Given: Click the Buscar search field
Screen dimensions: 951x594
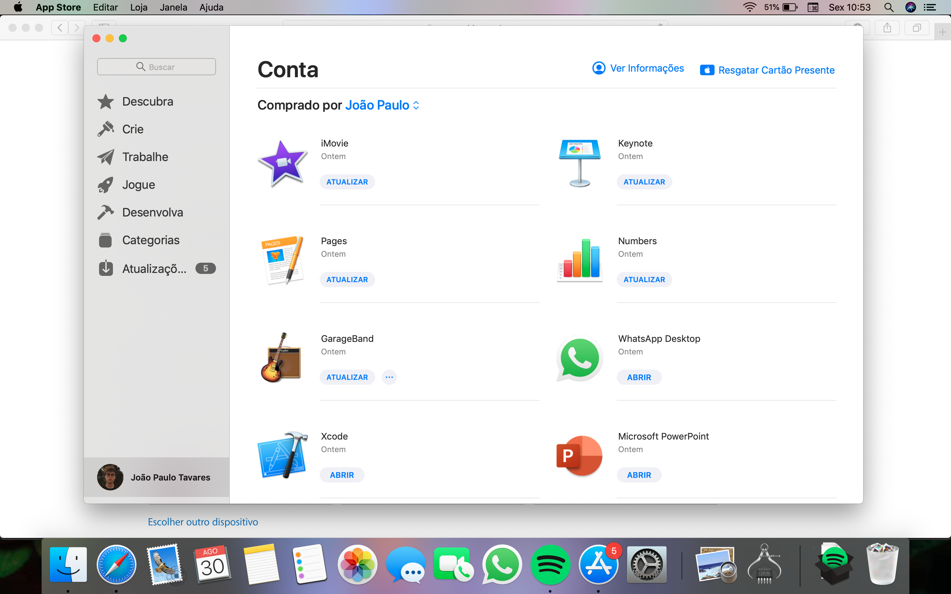Looking at the screenshot, I should [157, 67].
